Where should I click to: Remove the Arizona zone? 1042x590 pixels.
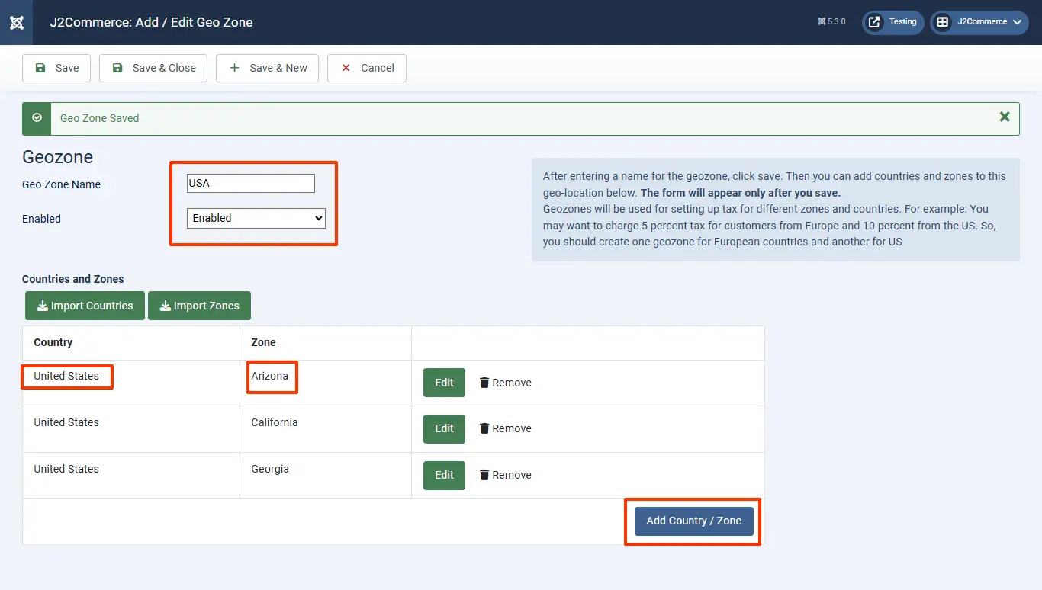coord(505,383)
